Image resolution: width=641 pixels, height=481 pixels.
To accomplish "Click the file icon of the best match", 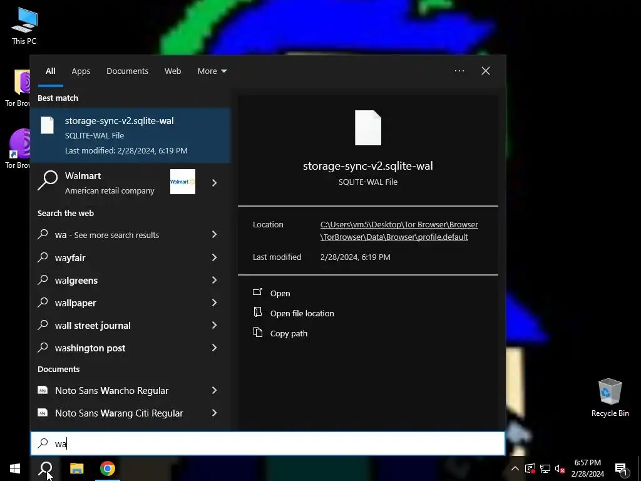I will click(47, 125).
